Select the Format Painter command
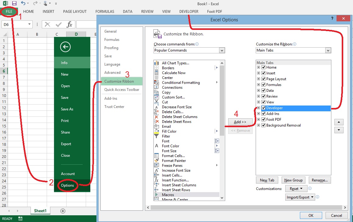The height and width of the screenshot is (222, 353). [174, 161]
